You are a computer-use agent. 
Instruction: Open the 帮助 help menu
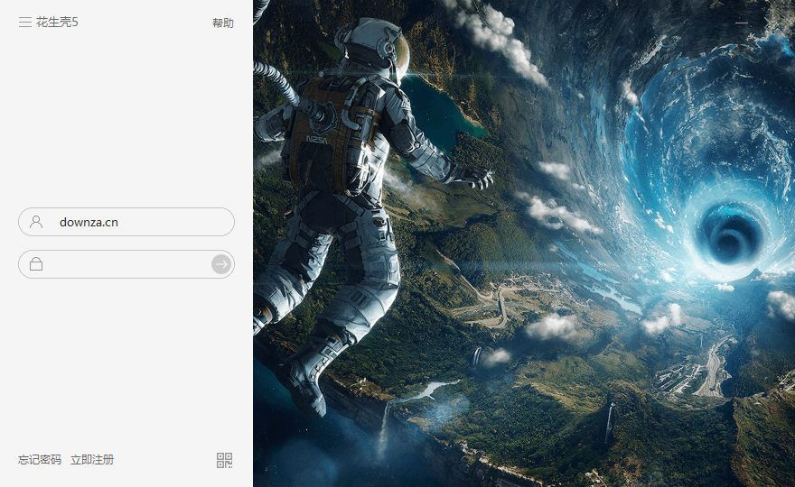222,23
